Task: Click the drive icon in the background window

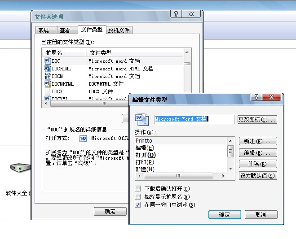Action: point(20,167)
